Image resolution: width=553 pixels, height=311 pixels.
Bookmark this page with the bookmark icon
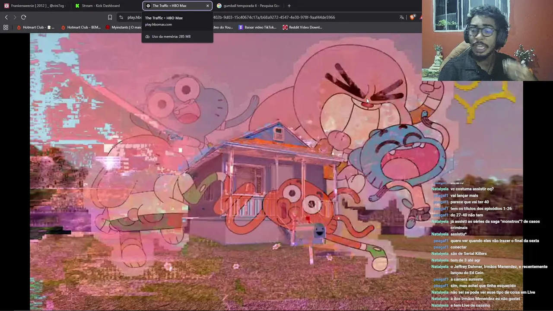pos(110,17)
